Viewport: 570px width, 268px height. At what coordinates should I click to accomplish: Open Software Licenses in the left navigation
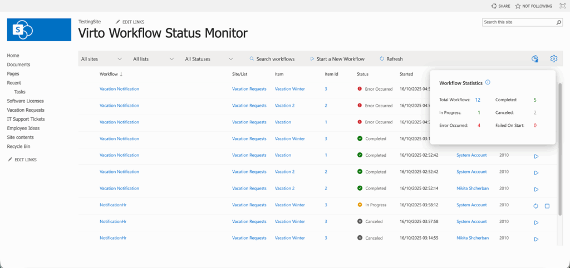[26, 101]
